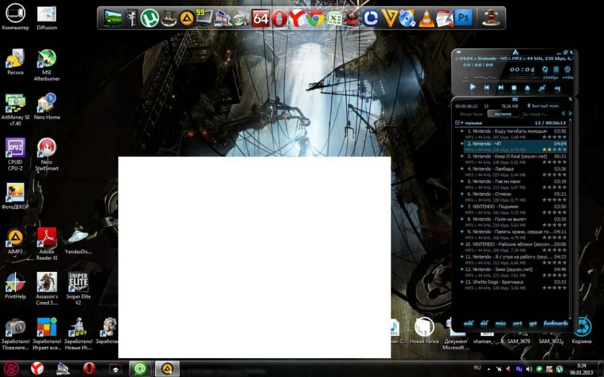Open the CPUID CPU-Z desktop shortcut
Viewport: 604px width, 377px height.
[x=15, y=154]
